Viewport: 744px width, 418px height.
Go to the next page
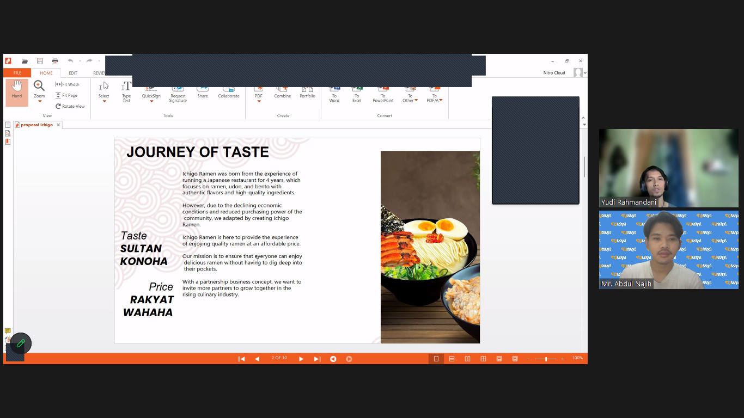(301, 359)
